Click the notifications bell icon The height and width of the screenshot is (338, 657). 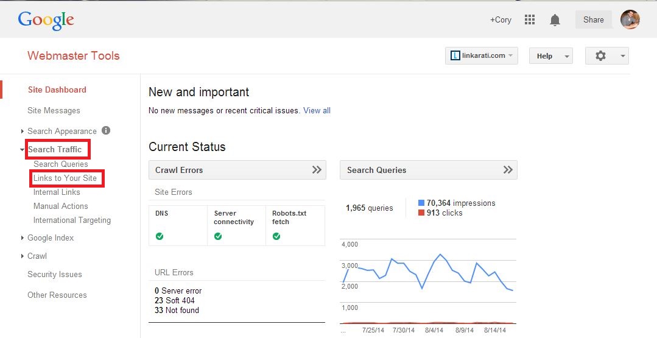point(555,20)
